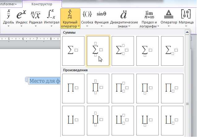Click the gallery scrollbar thumb grip
The height and width of the screenshot is (137, 197).
[187, 104]
